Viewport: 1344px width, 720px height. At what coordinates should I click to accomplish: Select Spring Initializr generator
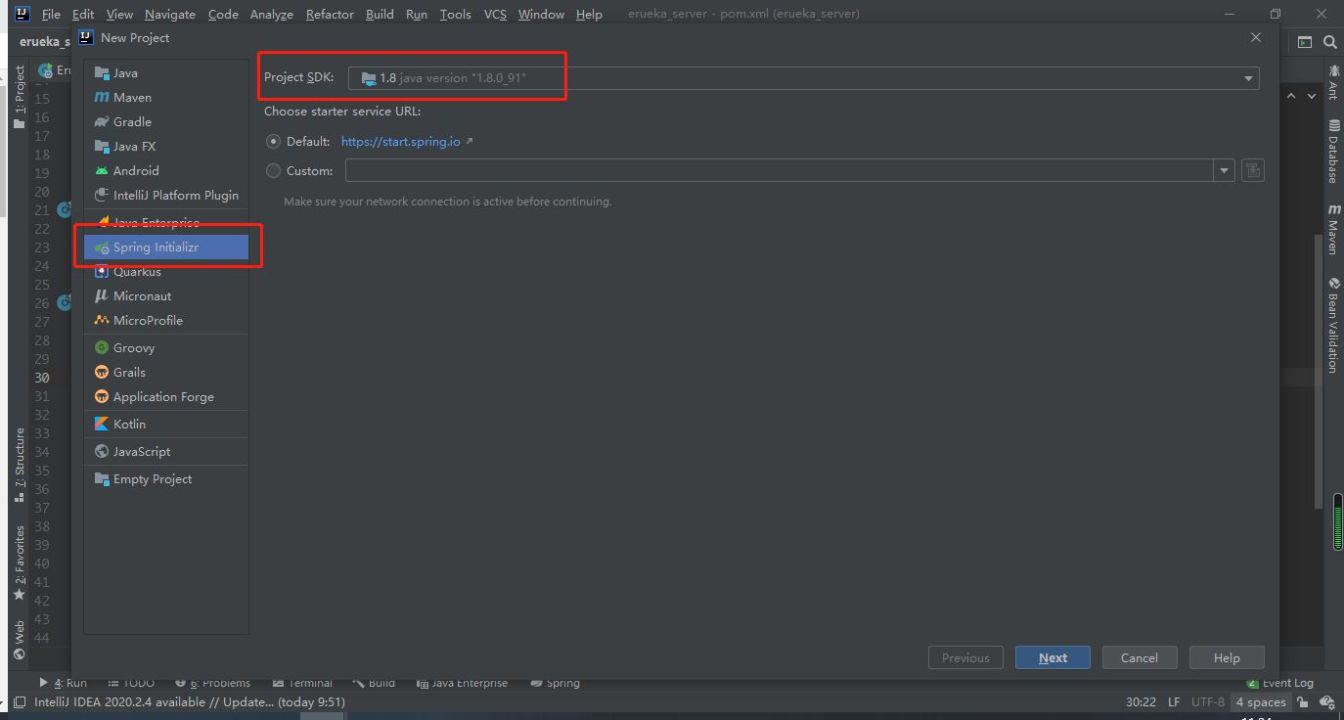click(166, 247)
